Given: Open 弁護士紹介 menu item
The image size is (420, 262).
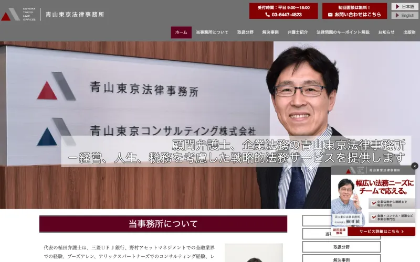Looking at the screenshot, I should 298,32.
